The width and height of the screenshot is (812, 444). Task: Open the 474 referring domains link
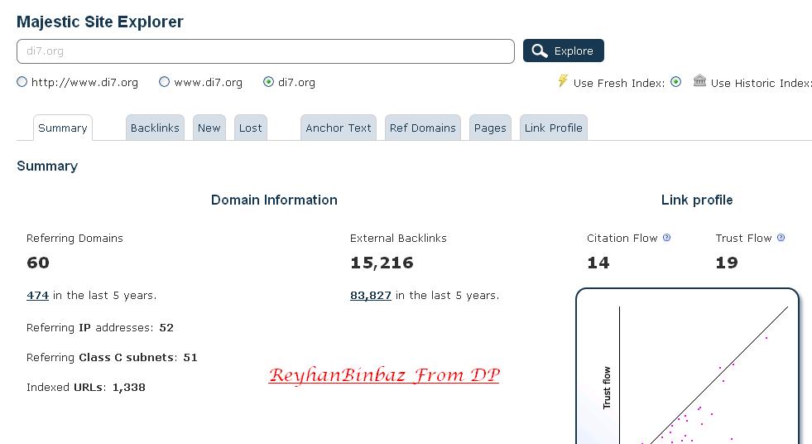pos(38,295)
